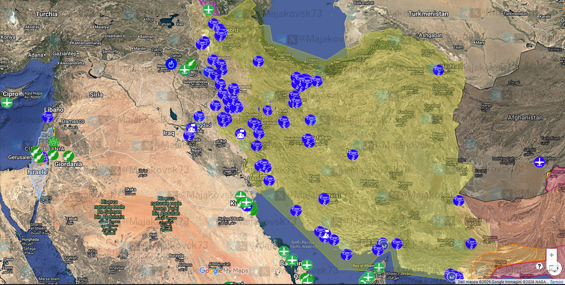Open the question mark help button
The height and width of the screenshot is (285, 565).
[539, 266]
